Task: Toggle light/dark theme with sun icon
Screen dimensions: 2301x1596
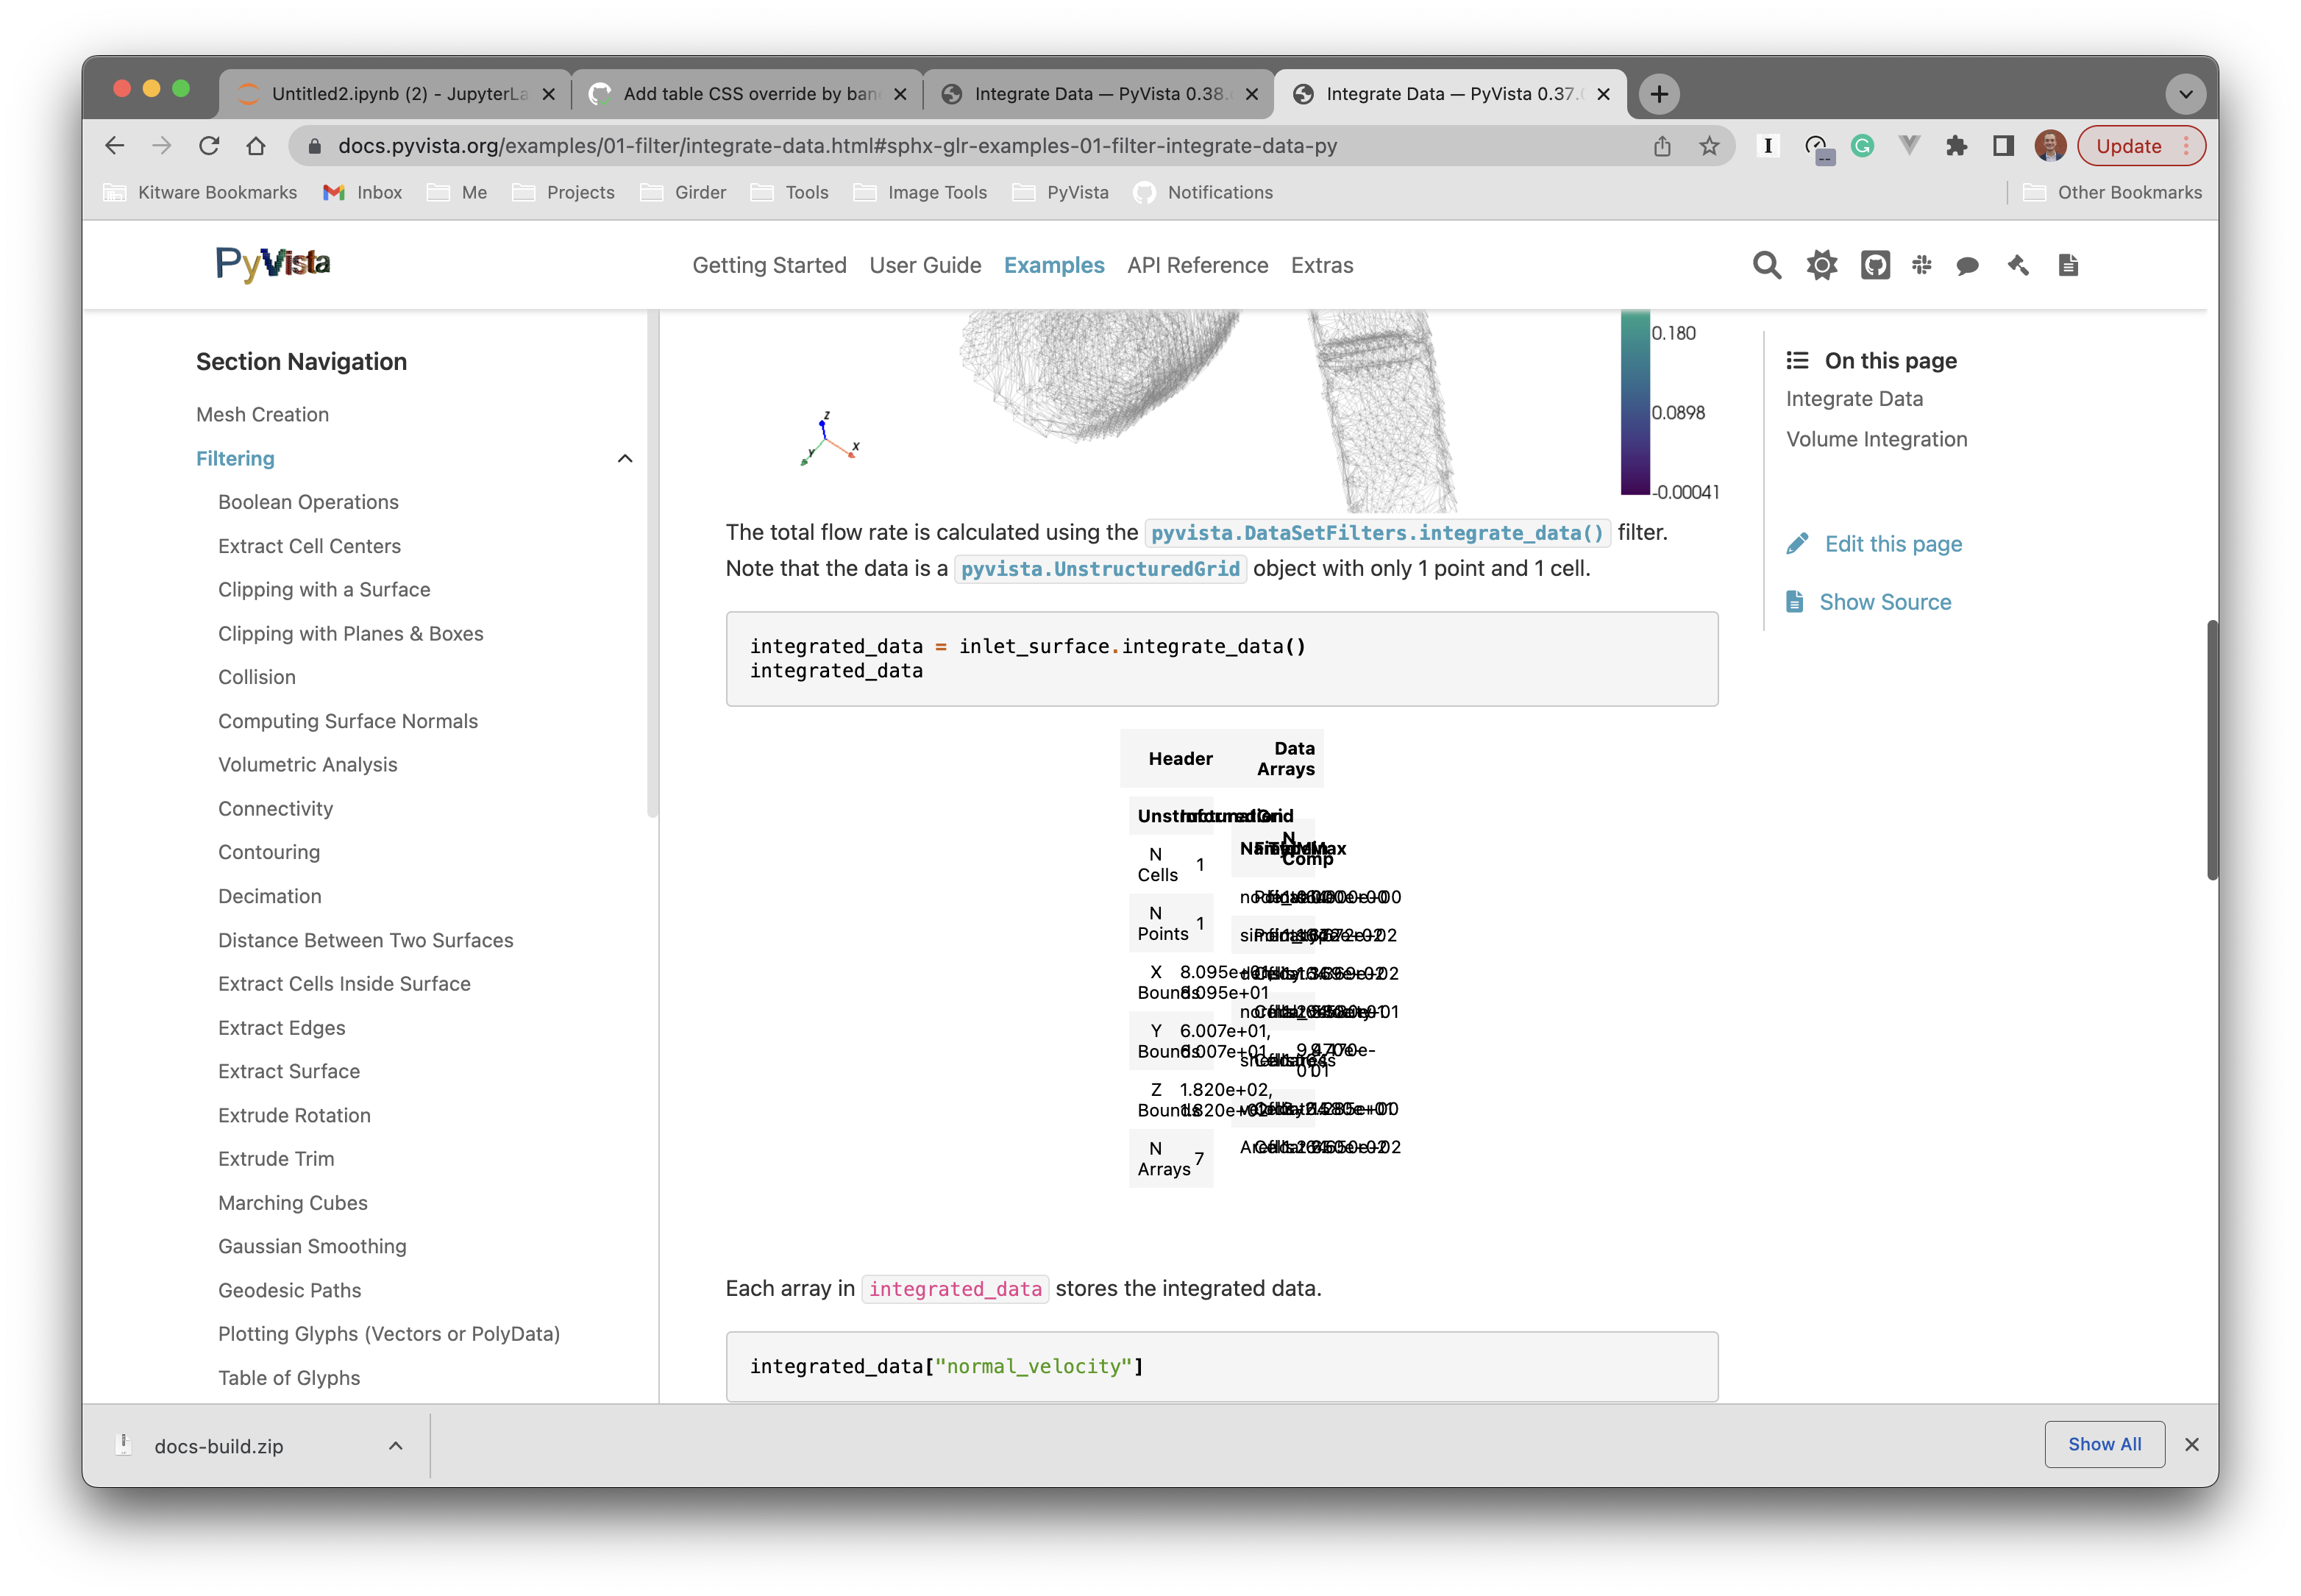Action: click(x=1820, y=265)
